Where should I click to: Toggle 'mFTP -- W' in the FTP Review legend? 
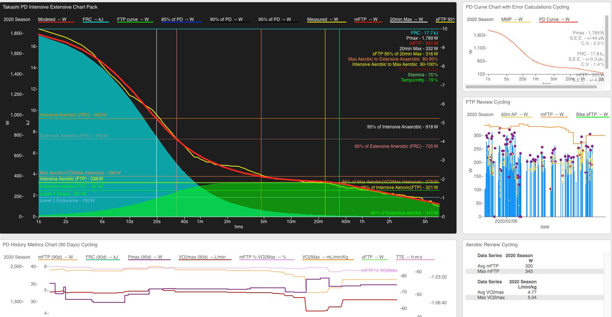click(554, 115)
